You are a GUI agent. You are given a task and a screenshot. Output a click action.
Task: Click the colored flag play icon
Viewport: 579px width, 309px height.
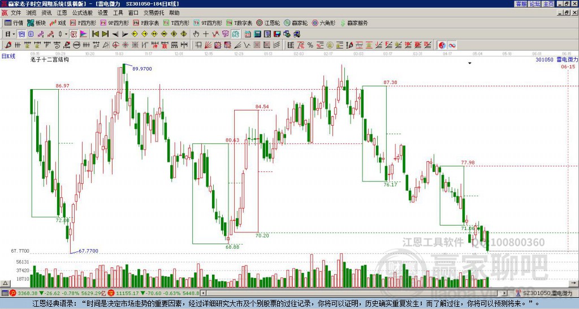[x=84, y=34]
